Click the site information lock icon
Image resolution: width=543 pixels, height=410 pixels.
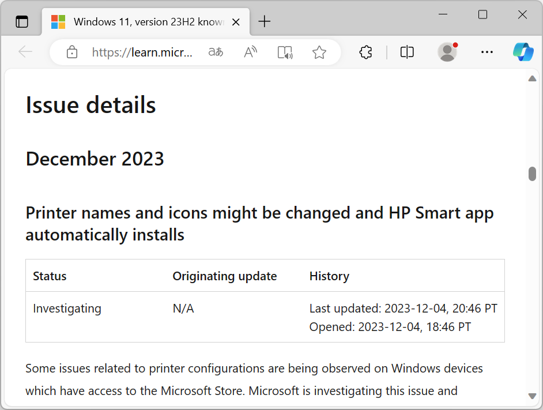pos(72,52)
